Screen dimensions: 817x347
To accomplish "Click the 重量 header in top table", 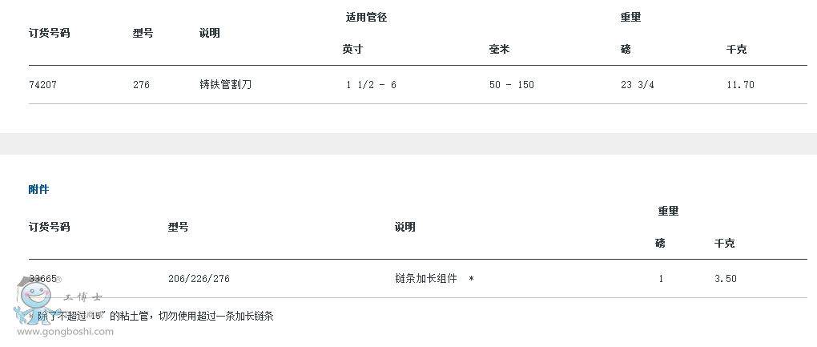I will pyautogui.click(x=630, y=17).
